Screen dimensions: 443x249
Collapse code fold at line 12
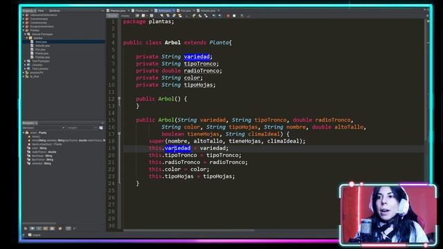click(119, 98)
